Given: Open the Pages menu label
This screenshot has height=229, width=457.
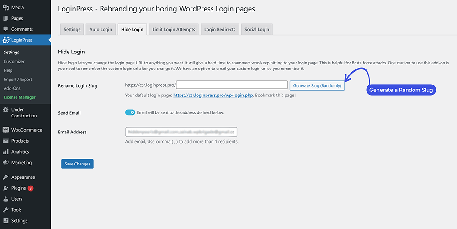Looking at the screenshot, I should click(17, 18).
